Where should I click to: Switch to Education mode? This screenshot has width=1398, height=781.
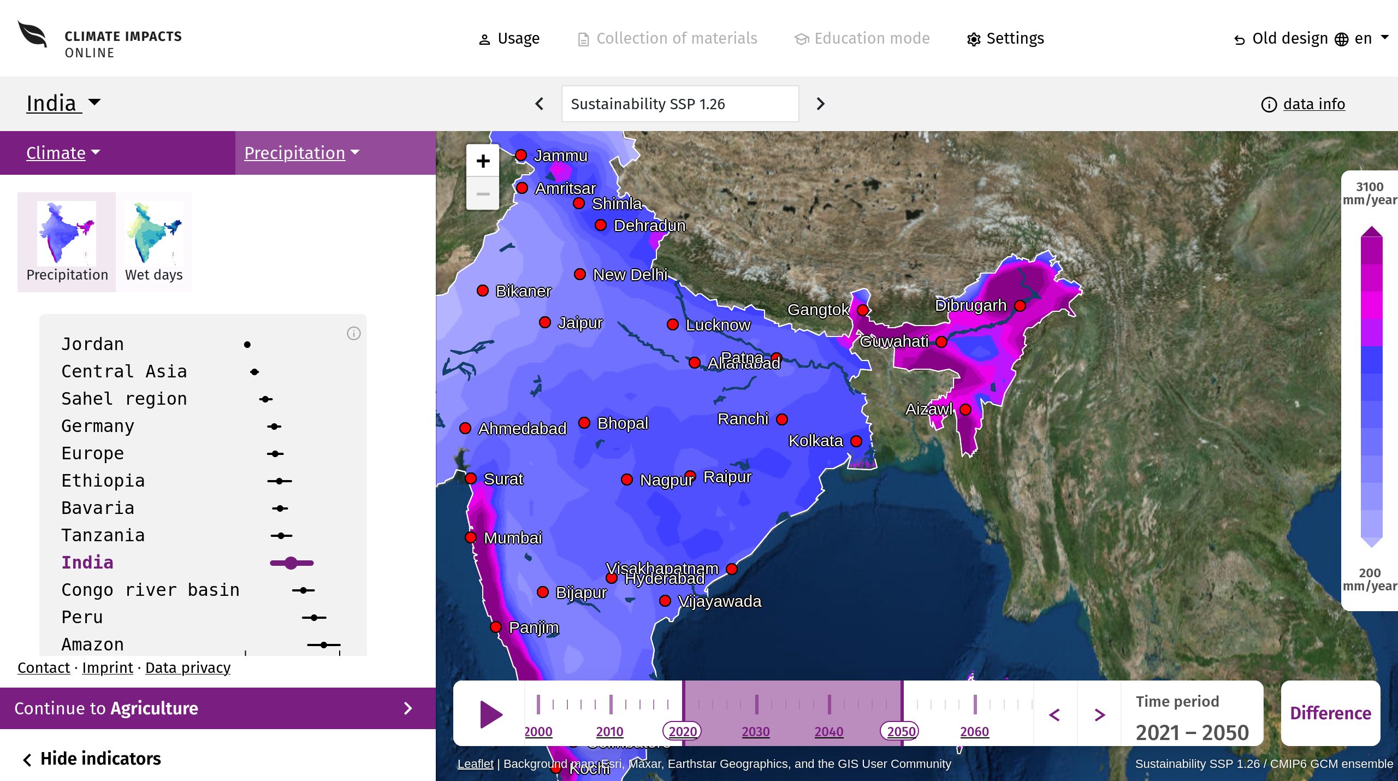coord(862,39)
